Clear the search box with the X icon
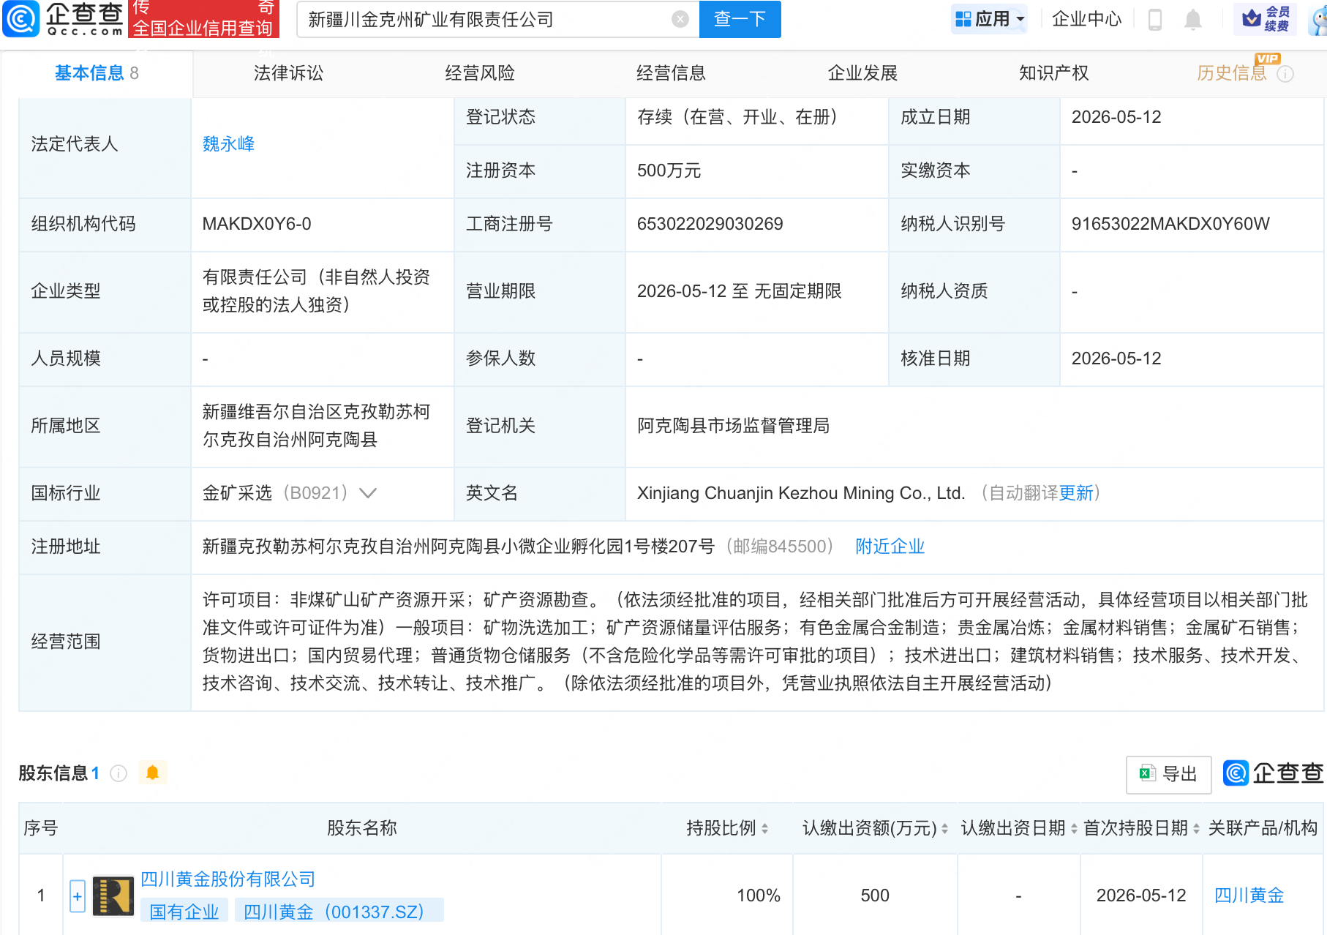Viewport: 1327px width, 935px height. click(680, 19)
